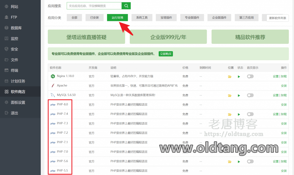The height and width of the screenshot is (175, 294).
Task: Click the green search magnifier button
Action: point(127,6)
